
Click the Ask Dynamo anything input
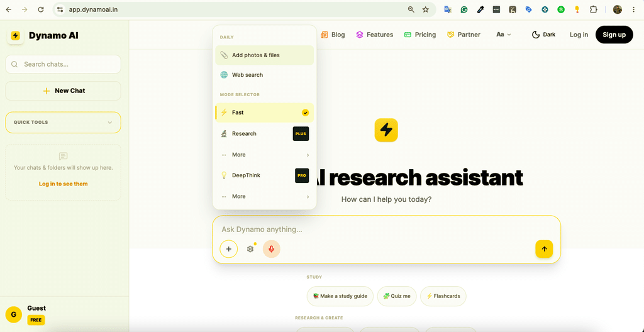coord(386,230)
